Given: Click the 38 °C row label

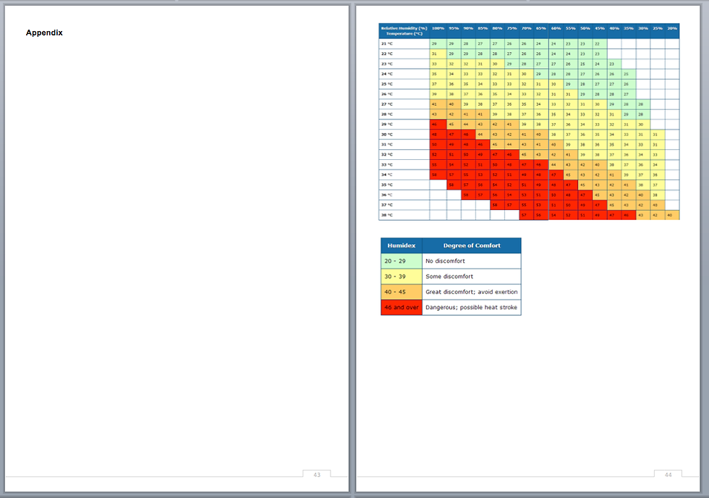Looking at the screenshot, I should tap(387, 215).
